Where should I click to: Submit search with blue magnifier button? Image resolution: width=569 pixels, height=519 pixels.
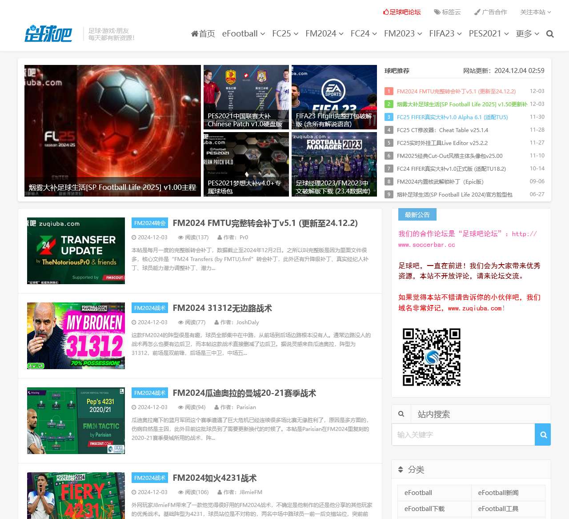[543, 435]
